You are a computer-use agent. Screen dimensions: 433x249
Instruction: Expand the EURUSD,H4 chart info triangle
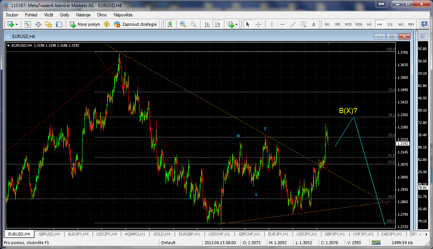click(x=9, y=46)
